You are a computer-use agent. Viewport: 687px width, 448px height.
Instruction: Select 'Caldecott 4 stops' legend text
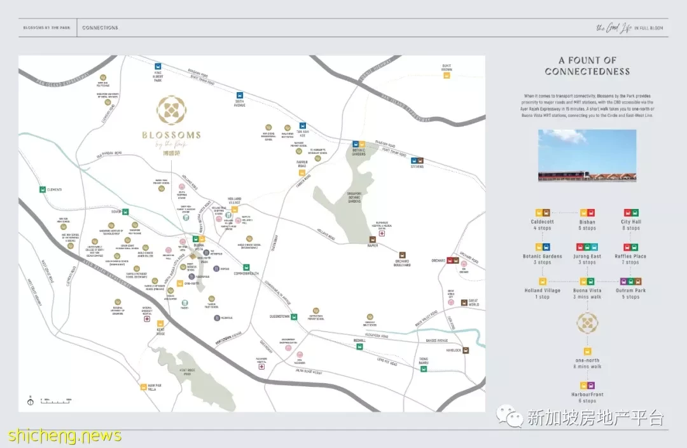pyautogui.click(x=543, y=225)
